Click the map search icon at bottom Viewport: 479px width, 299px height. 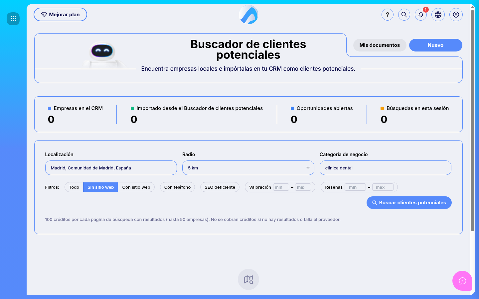coord(248,279)
